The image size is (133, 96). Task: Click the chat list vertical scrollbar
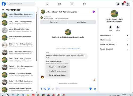[37, 37]
